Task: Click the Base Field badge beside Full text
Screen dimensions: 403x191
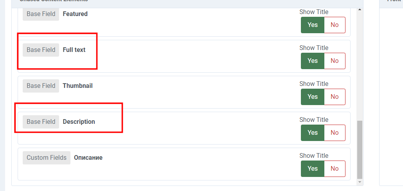Action: point(41,50)
